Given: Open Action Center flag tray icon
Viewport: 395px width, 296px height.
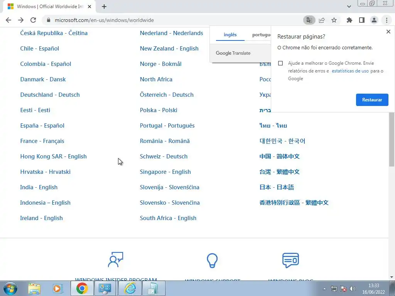Looking at the screenshot, I should click(x=343, y=289).
